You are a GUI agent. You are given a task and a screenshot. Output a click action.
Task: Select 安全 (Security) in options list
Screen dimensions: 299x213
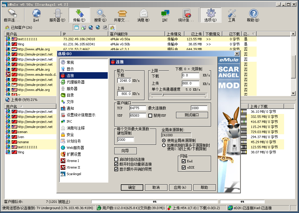[x=84, y=135]
